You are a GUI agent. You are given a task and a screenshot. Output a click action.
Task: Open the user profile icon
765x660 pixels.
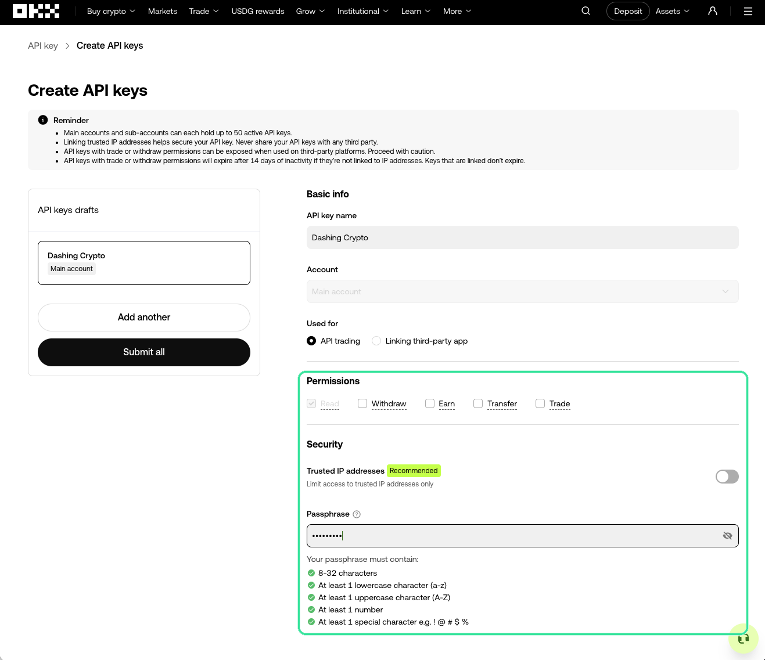pos(713,11)
